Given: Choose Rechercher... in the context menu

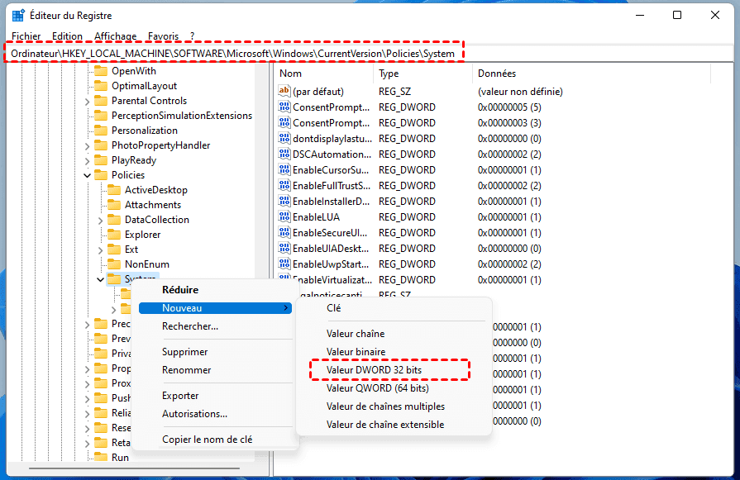Looking at the screenshot, I should coord(215,326).
